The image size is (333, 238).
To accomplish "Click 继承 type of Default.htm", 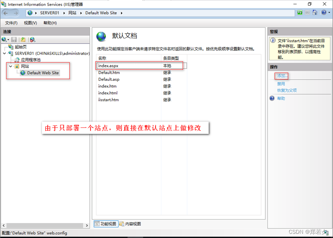I will pyautogui.click(x=167, y=73).
